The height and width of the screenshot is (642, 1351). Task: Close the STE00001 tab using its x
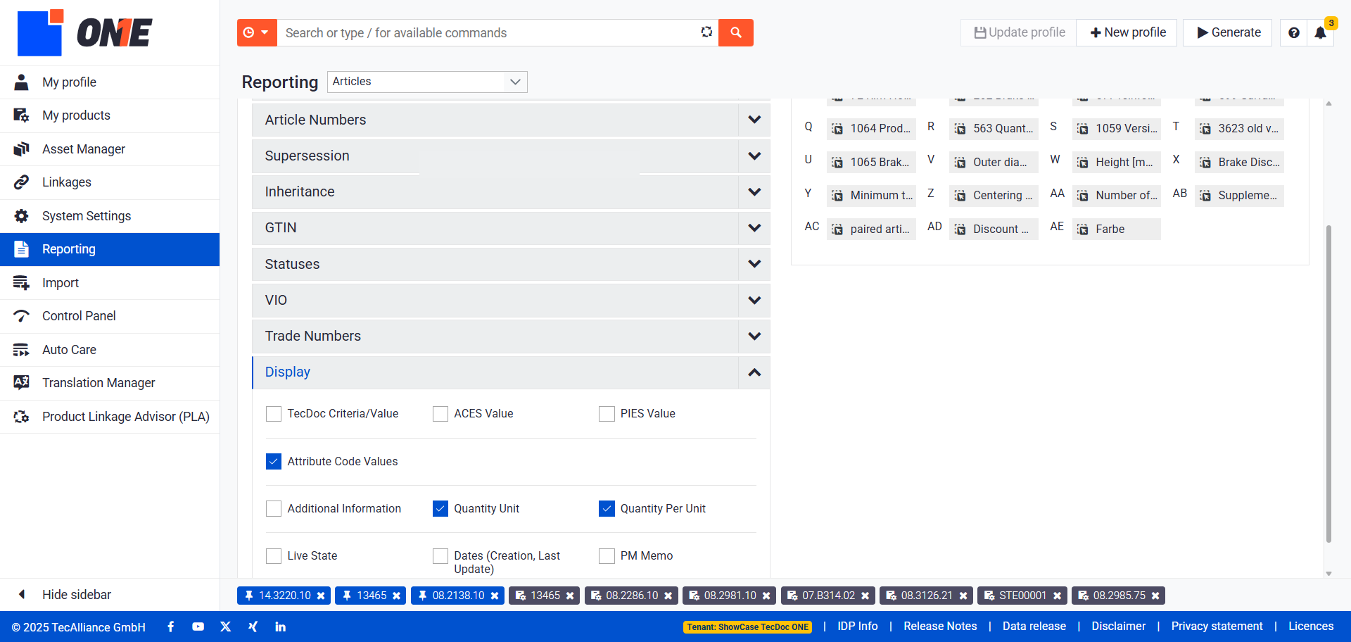[x=1057, y=596]
